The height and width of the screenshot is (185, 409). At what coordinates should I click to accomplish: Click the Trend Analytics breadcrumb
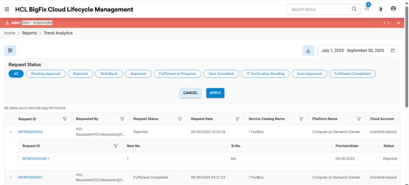(58, 33)
